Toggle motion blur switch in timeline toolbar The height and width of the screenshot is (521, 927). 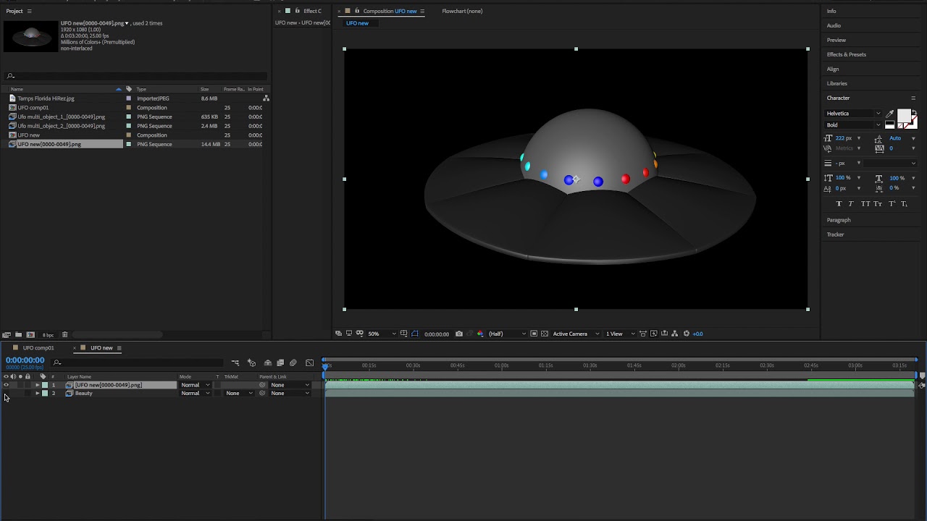293,363
